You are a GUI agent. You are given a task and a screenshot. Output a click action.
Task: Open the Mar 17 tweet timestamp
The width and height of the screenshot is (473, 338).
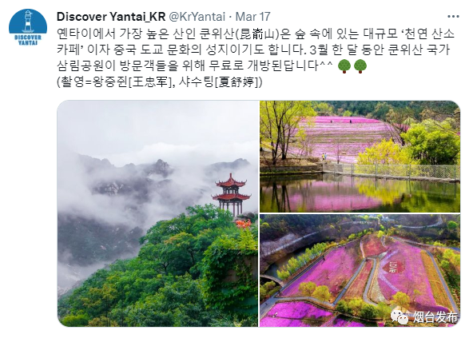[x=252, y=17]
